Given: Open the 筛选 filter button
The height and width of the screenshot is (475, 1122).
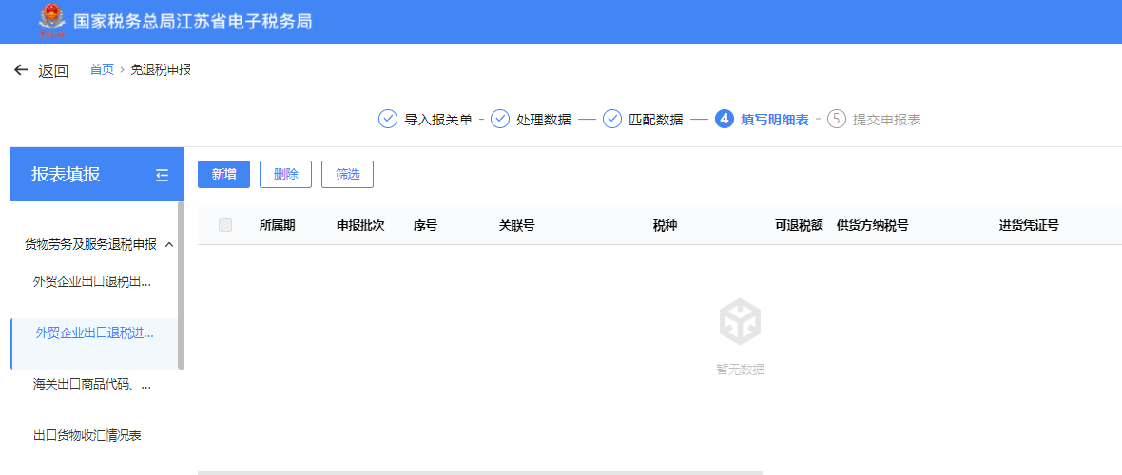Looking at the screenshot, I should (x=347, y=174).
